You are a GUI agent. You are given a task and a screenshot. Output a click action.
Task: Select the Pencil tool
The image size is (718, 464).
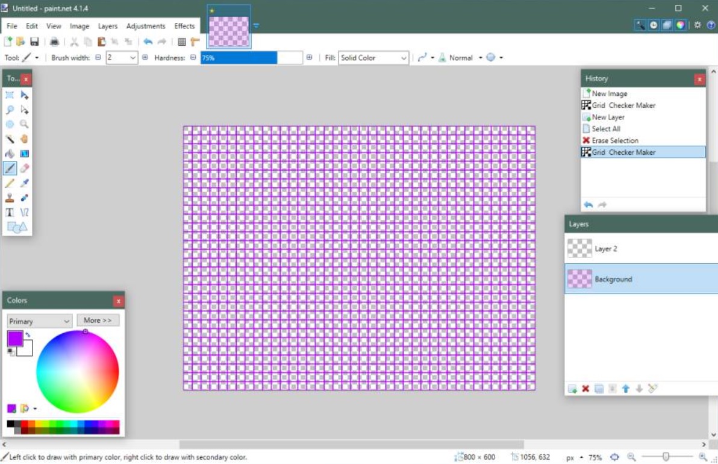click(10, 183)
